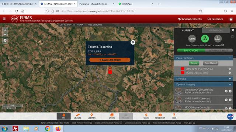Open the Announcements link
The width and height of the screenshot is (236, 132).
coord(190,19)
